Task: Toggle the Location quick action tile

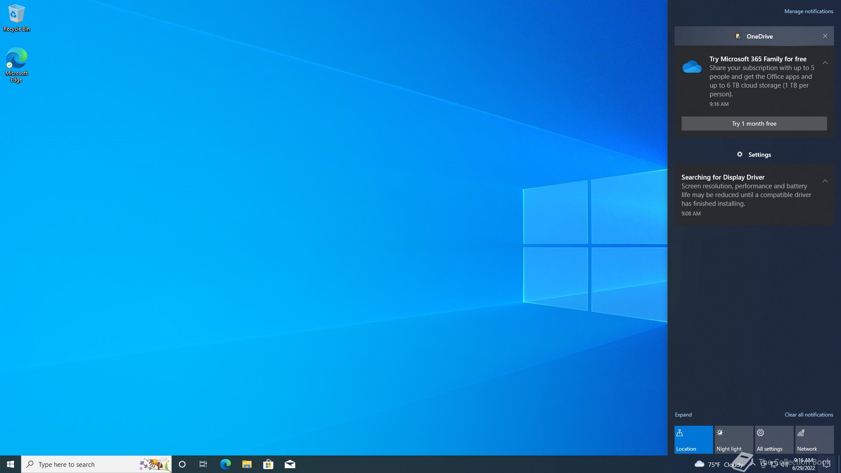Action: point(693,439)
